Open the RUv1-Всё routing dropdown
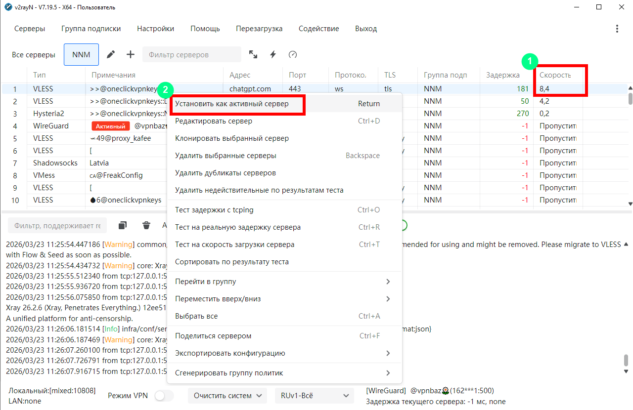This screenshot has height=410, width=633. click(314, 396)
